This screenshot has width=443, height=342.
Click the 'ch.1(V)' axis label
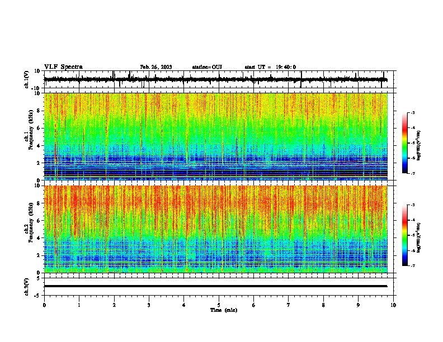click(26, 79)
